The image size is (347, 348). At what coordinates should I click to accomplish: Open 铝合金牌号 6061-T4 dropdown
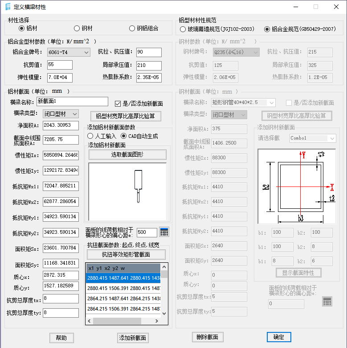tap(69, 52)
